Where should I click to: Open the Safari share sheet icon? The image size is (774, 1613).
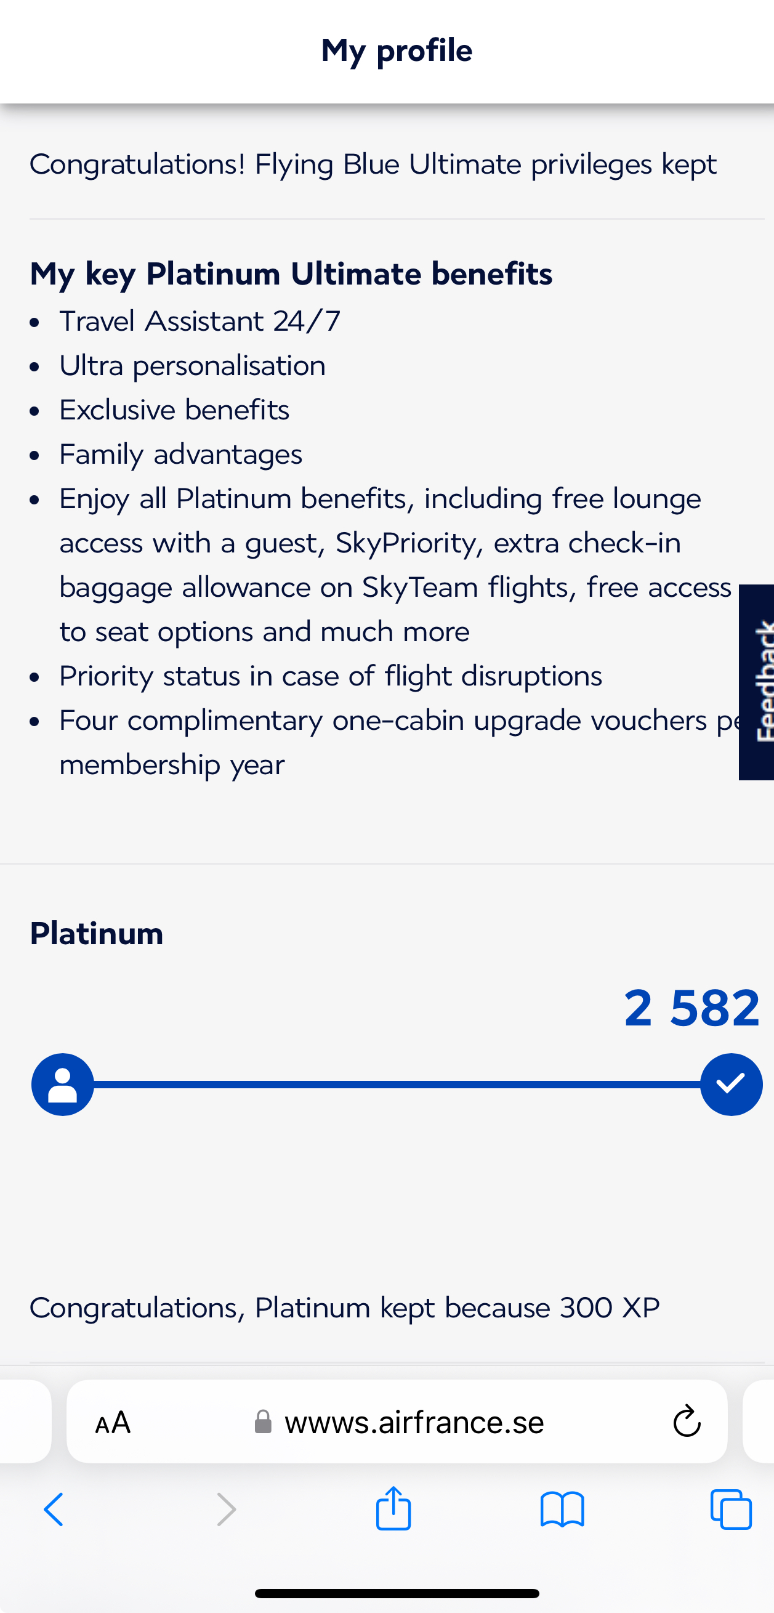(x=393, y=1508)
